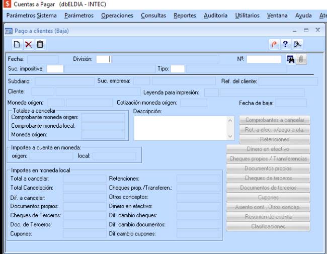Click the trash can delete icon
This screenshot has height=254, width=327.
coord(38,45)
